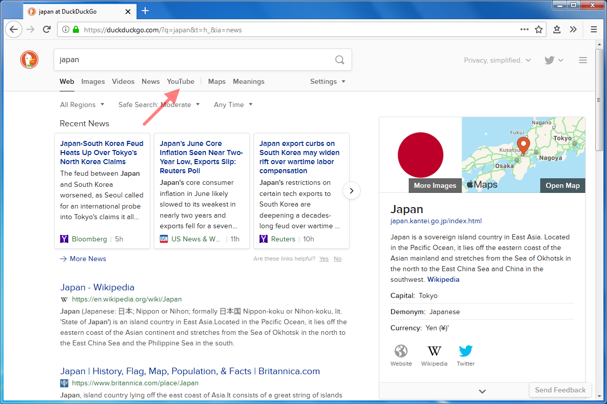Open 'Japan - Wikipedia' search result

tap(97, 287)
